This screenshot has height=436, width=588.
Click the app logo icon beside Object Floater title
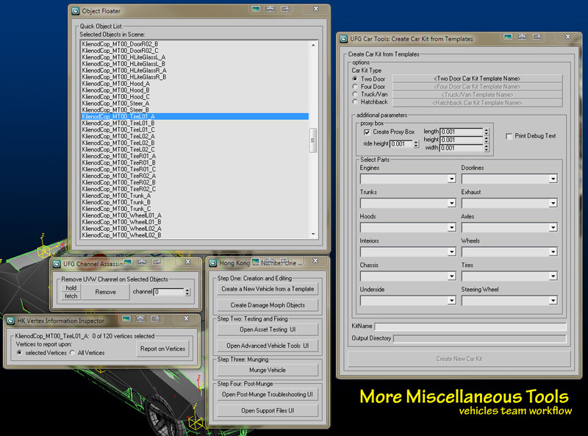tap(76, 11)
